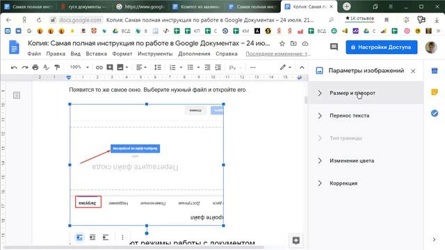Expand the Изменение цвета section

(x=366, y=160)
